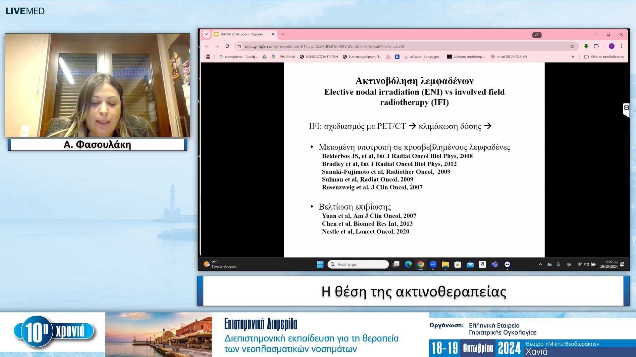Open Google Maps bookmark
This screenshot has height=357, width=636.
click(273, 57)
